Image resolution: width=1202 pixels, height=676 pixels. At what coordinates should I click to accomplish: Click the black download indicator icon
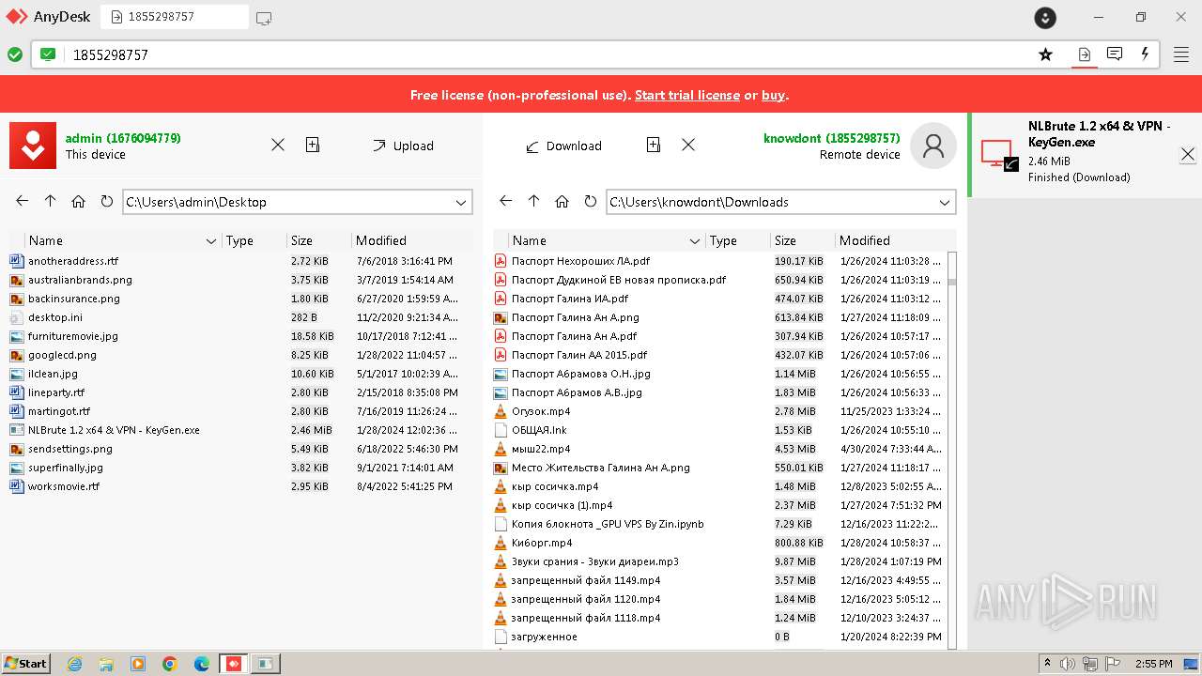pyautogui.click(x=1045, y=17)
